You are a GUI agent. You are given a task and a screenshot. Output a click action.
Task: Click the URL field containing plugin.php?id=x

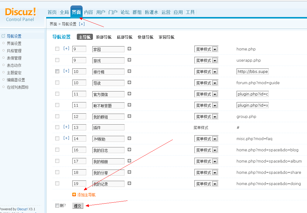(x=253, y=105)
